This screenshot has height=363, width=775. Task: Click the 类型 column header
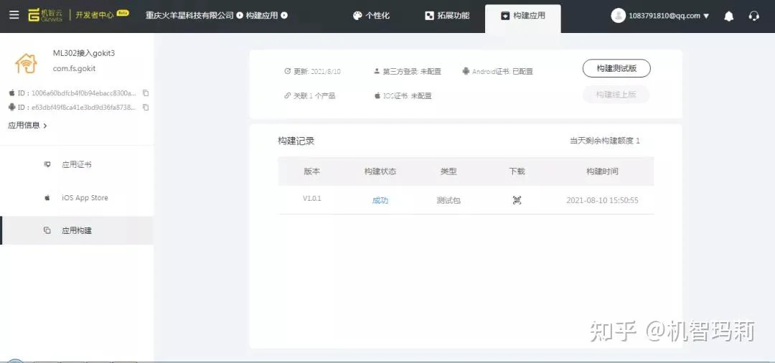click(x=448, y=171)
